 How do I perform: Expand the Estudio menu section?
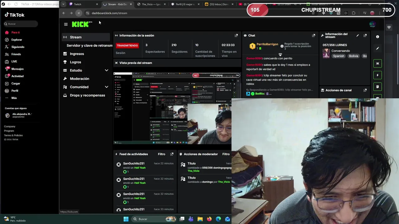pos(107,70)
